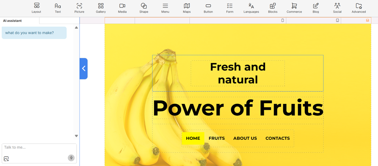Click the chat scroll up arrow
Viewport: 378px width, 166px height.
pyautogui.click(x=77, y=28)
